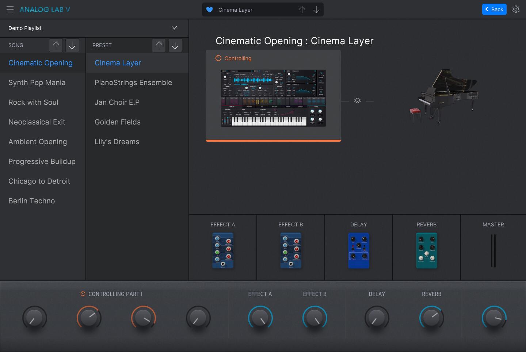Adjust the master volume knob at far right
Image resolution: width=526 pixels, height=352 pixels.
point(494,318)
